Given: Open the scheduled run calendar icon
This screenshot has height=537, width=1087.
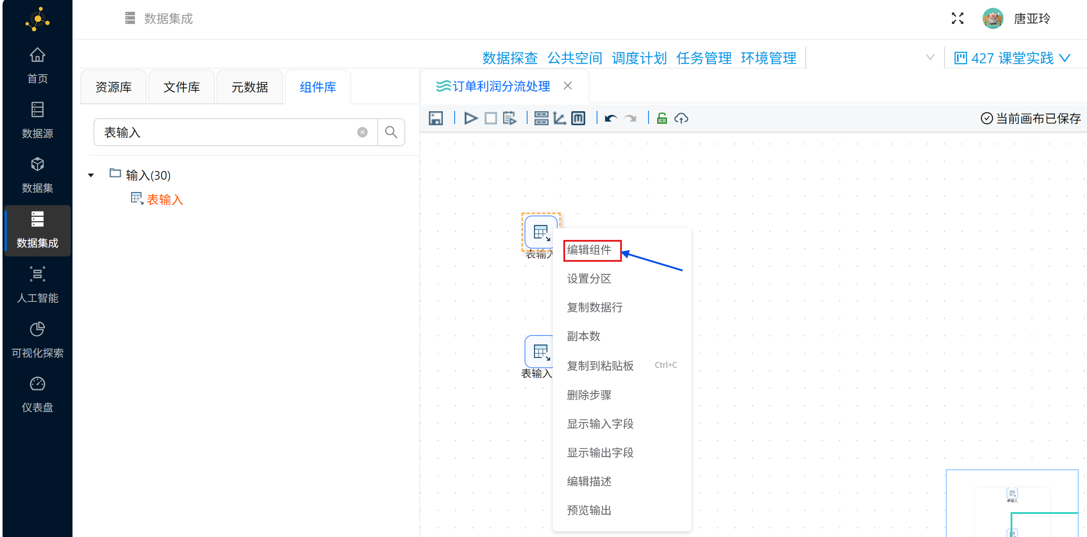Looking at the screenshot, I should [x=509, y=118].
